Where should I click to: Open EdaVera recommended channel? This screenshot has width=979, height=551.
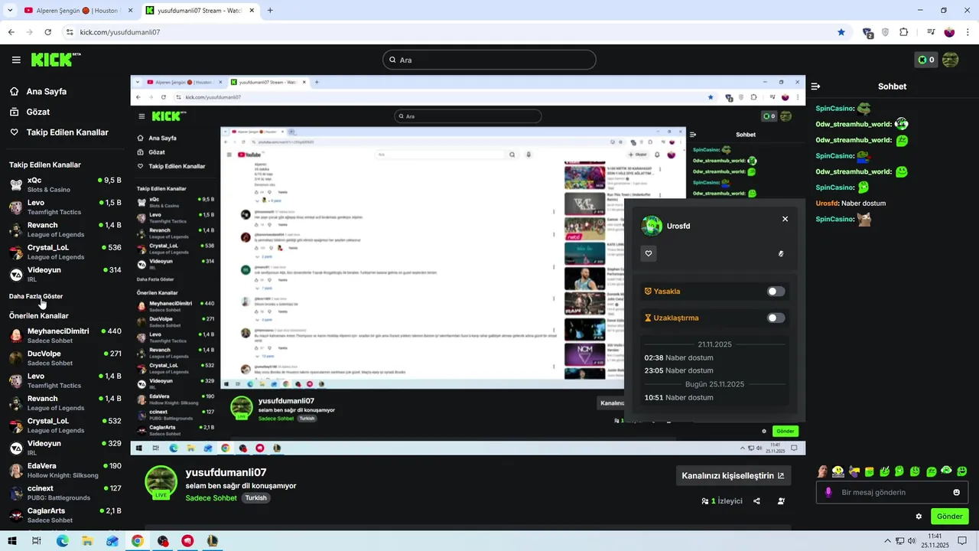click(65, 470)
